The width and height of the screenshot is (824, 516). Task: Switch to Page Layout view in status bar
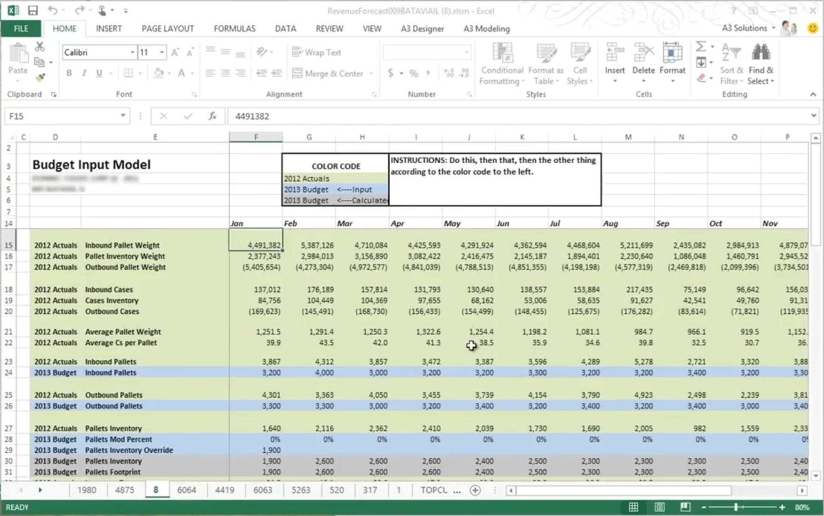(659, 507)
